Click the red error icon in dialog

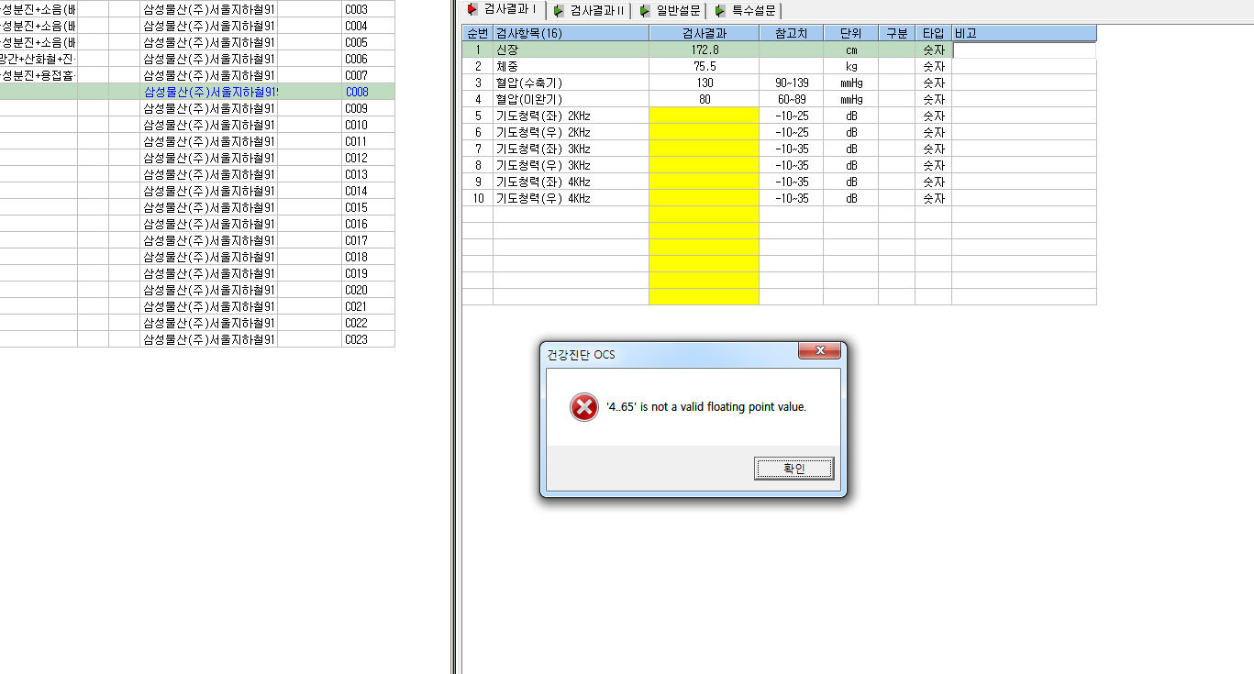(x=583, y=407)
